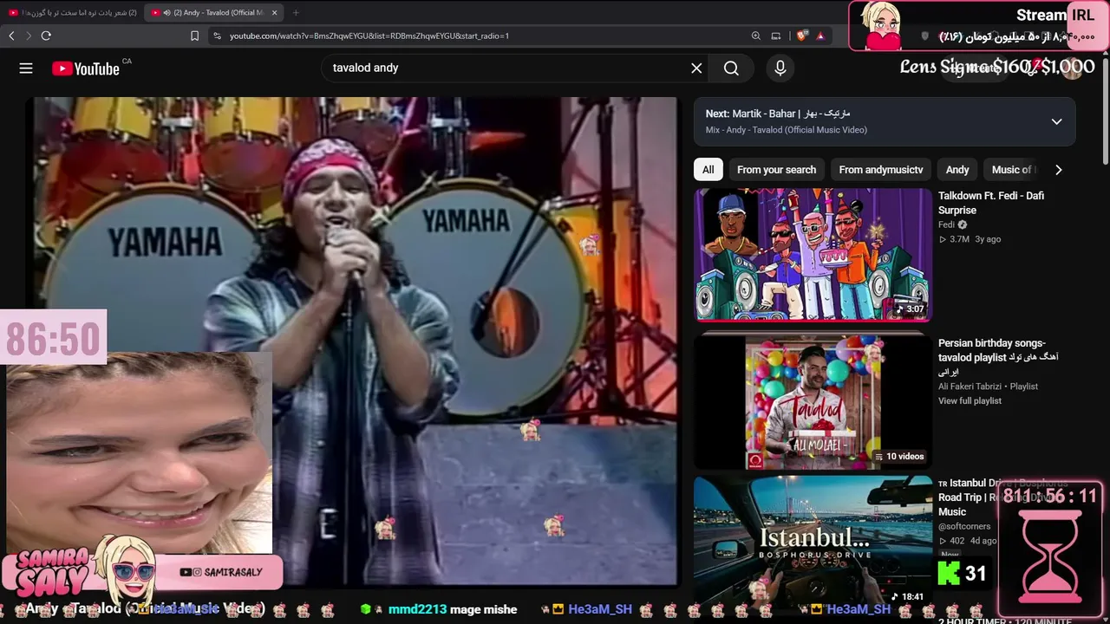The height and width of the screenshot is (624, 1110).
Task: Click 'View full playlist' link
Action: 970,400
